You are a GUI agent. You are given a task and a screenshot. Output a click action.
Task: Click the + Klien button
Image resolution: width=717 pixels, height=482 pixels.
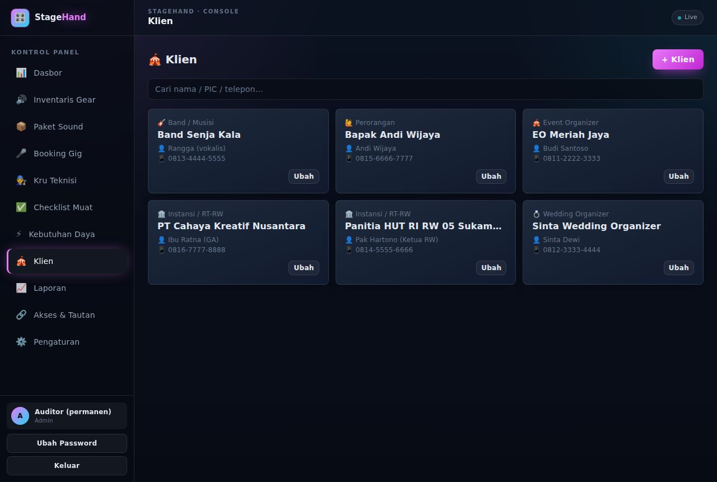point(678,59)
